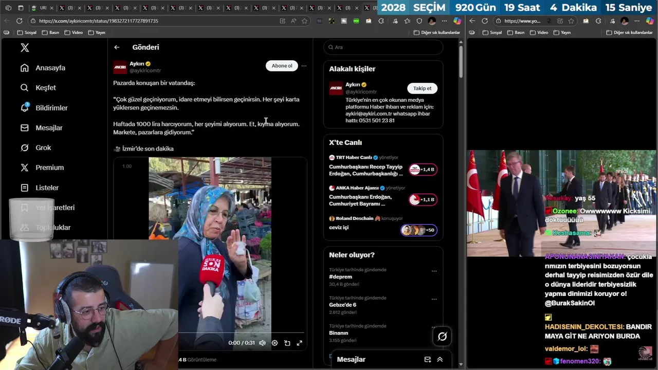Open the left browser's three-dot menu

pyautogui.click(x=445, y=21)
